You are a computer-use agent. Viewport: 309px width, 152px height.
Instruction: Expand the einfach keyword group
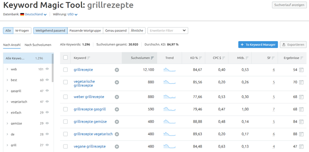tap(7, 113)
